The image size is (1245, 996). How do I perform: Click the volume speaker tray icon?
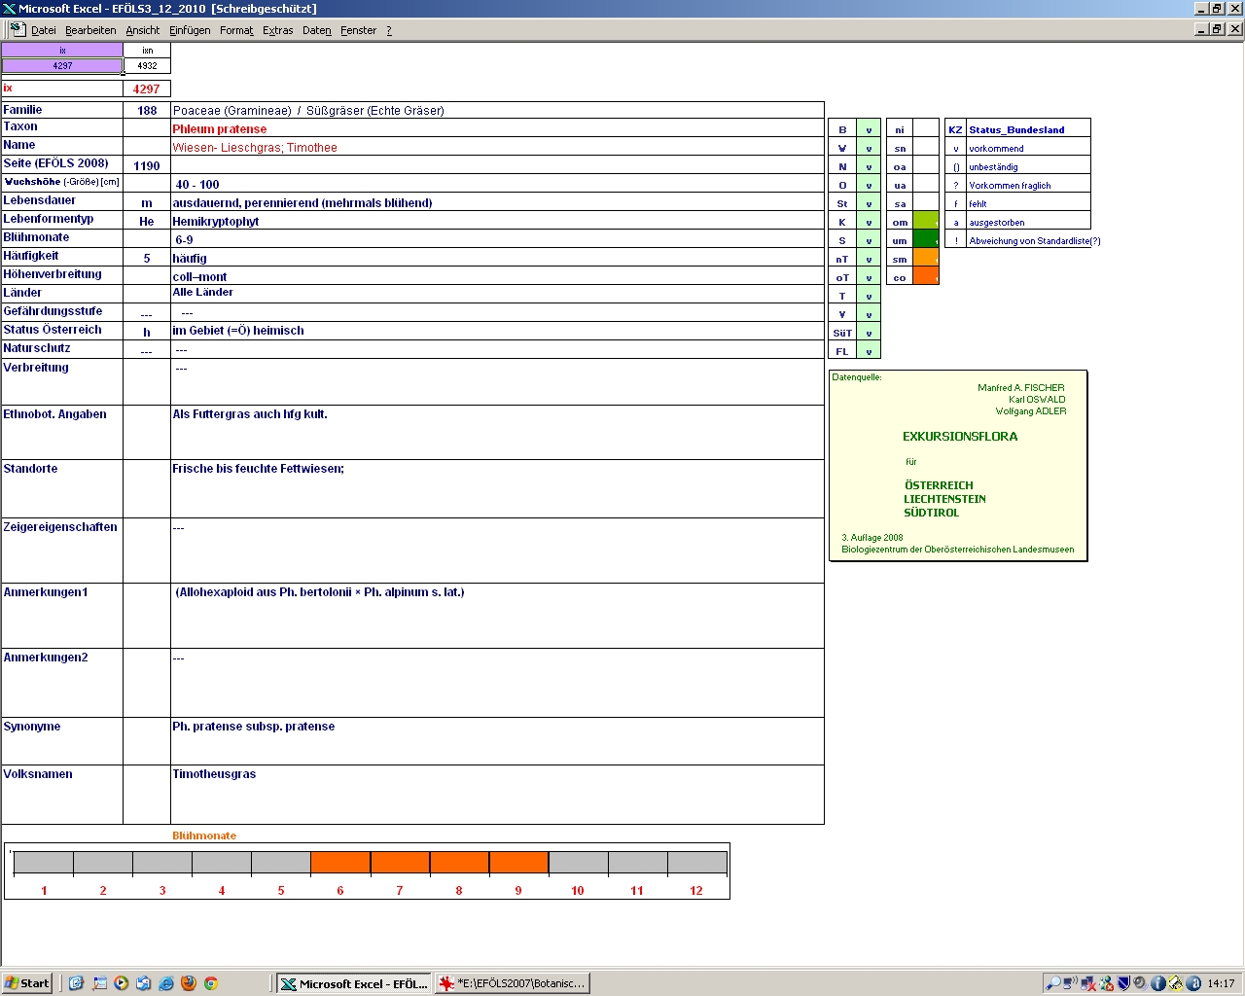pyautogui.click(x=1140, y=983)
